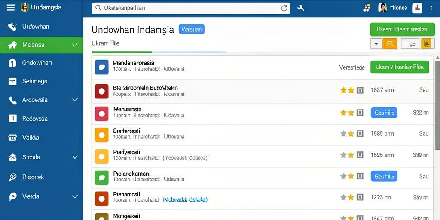Click the Undamgsia shield logo
Screen dimensions: 440x220
coord(24,8)
